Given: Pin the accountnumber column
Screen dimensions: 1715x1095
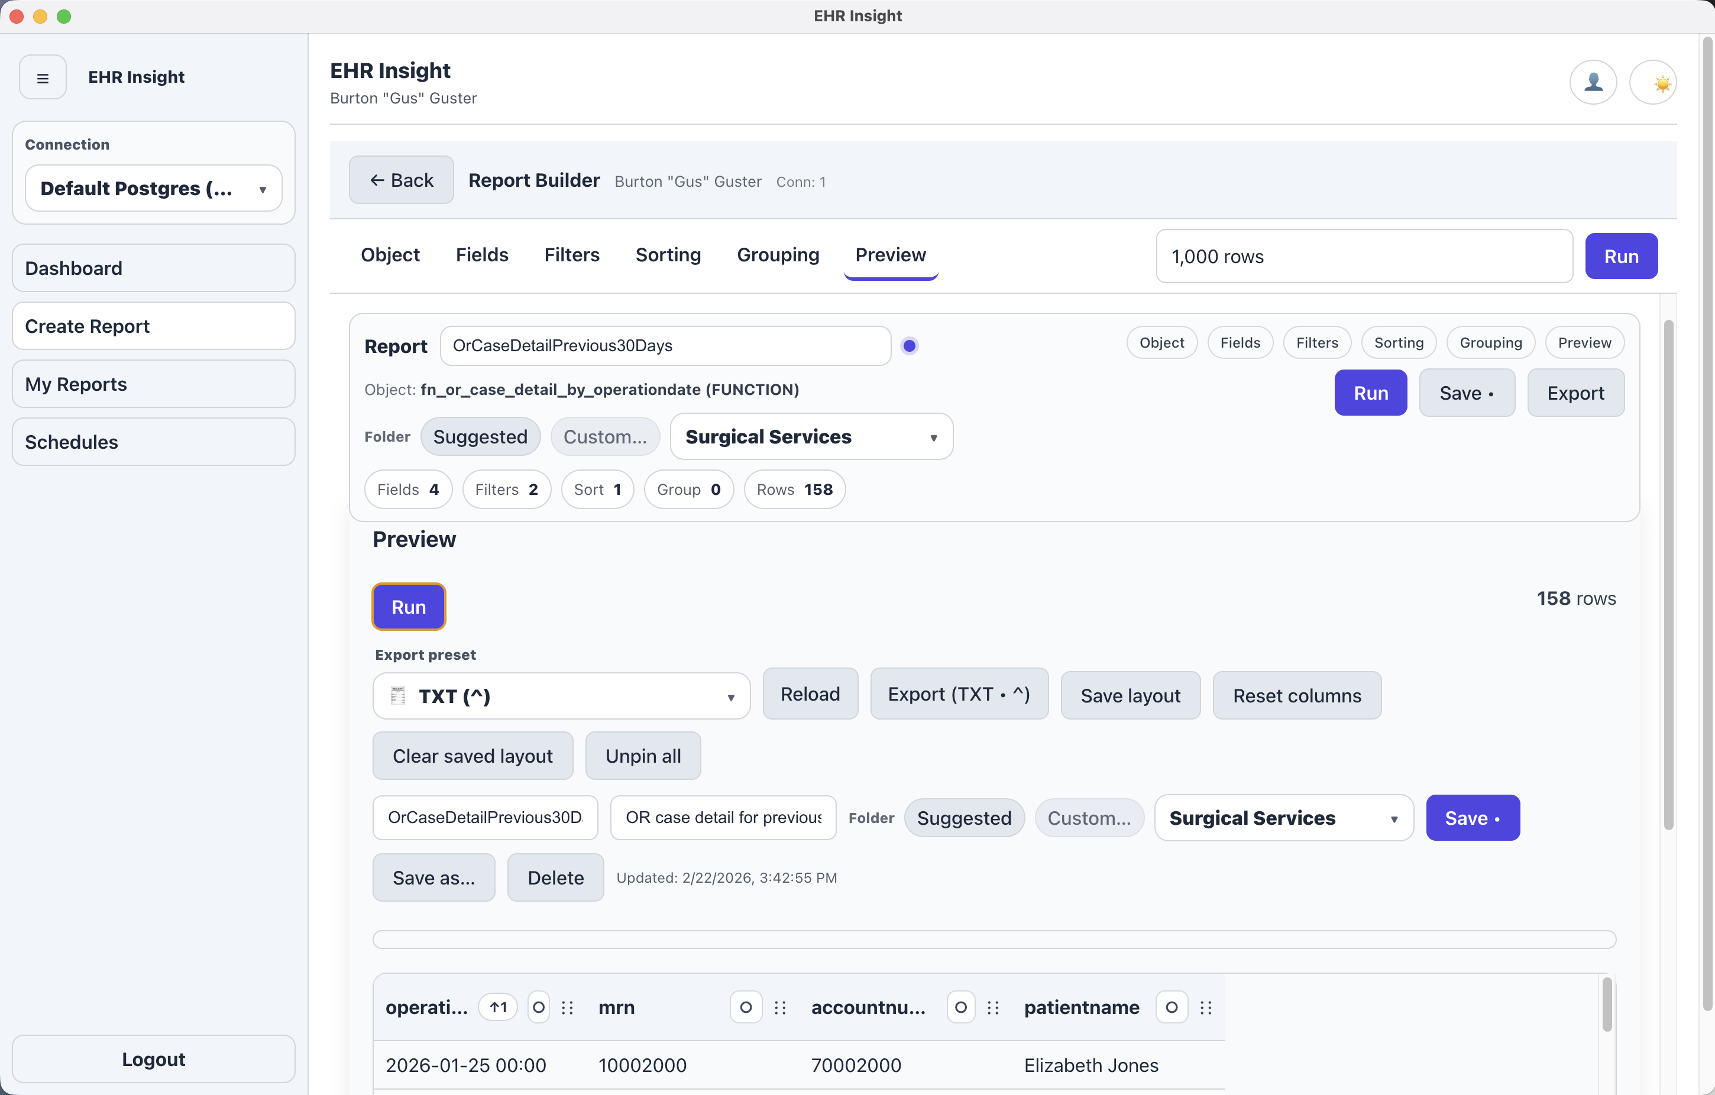Looking at the screenshot, I should (x=961, y=1007).
